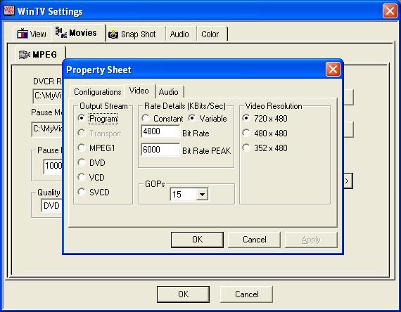Click Cancel in WinTV Settings window
The image size is (401, 312).
[x=246, y=294]
